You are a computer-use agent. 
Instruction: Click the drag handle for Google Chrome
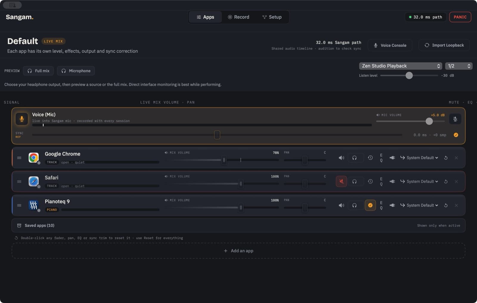19,158
